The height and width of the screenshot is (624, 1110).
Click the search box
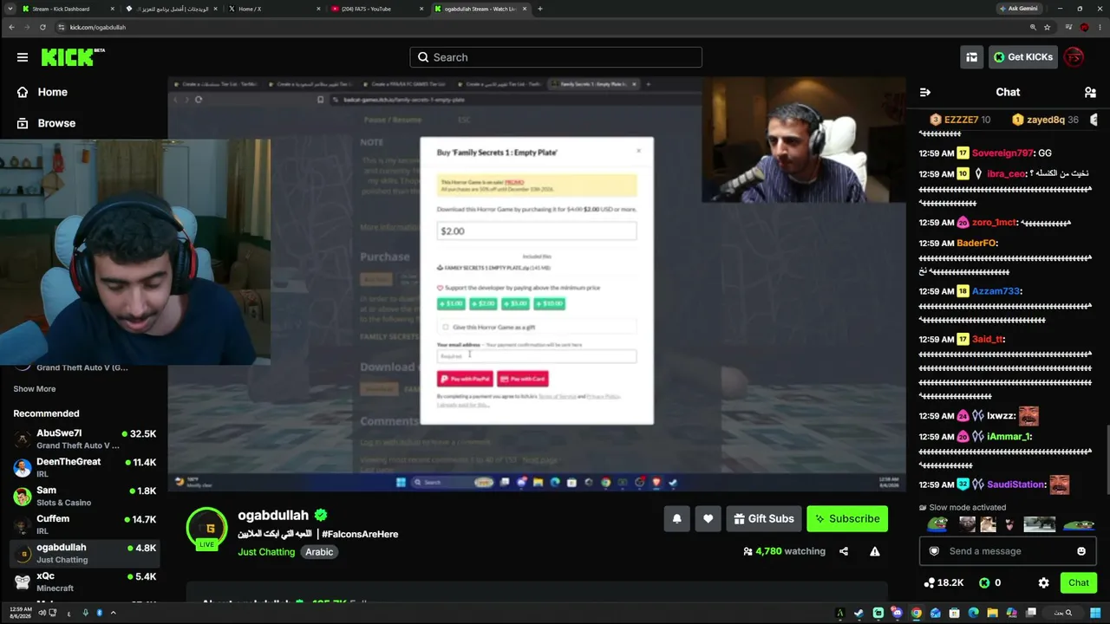[x=556, y=57]
